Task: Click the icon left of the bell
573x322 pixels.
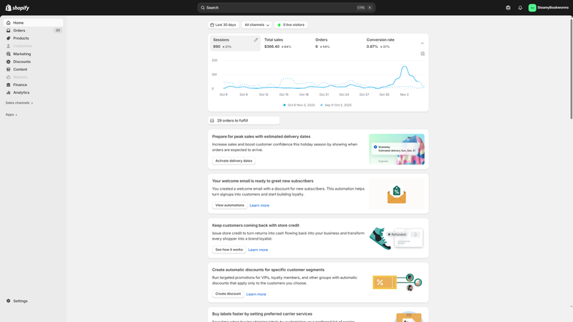Action: tap(508, 8)
